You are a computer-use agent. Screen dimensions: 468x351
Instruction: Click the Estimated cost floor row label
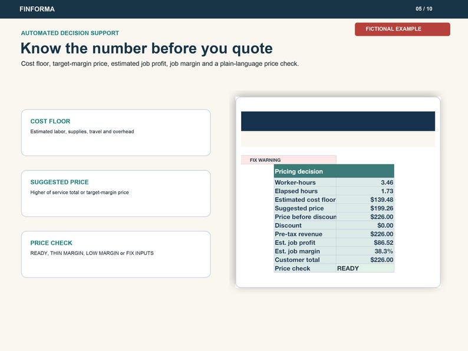305,200
